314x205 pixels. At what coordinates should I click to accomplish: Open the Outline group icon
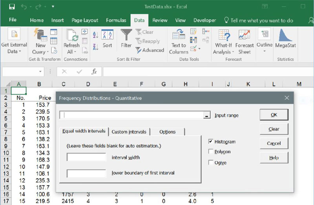(265, 34)
